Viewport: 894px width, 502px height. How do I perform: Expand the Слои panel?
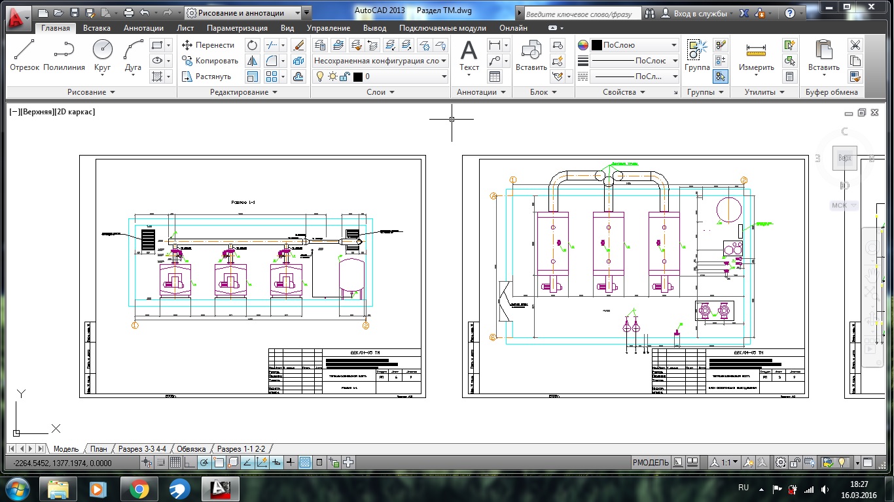[x=381, y=92]
